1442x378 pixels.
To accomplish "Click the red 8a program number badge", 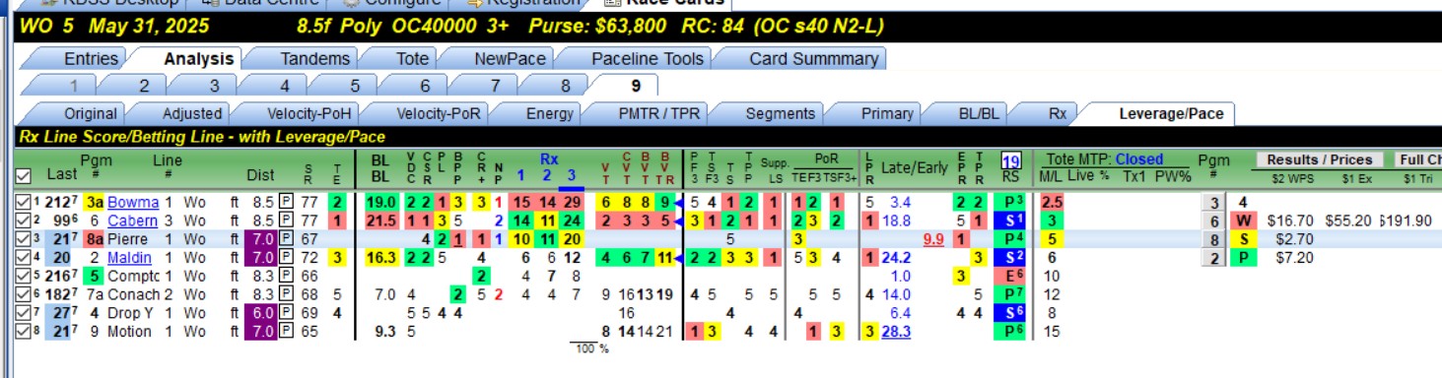I will pos(95,238).
